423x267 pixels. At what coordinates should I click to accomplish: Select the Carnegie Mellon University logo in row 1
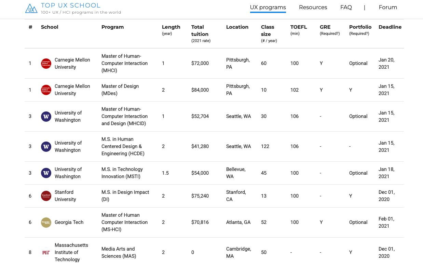point(46,63)
